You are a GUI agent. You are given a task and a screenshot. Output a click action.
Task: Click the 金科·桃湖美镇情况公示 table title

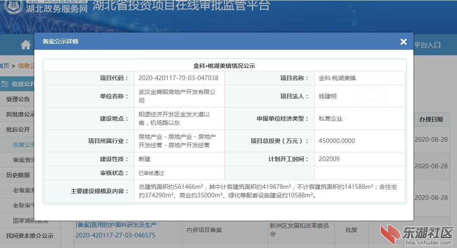[224, 66]
